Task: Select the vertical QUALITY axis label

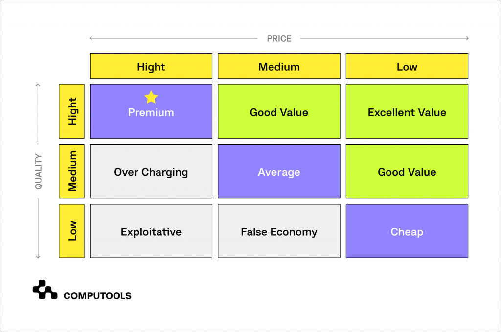Action: [x=39, y=171]
